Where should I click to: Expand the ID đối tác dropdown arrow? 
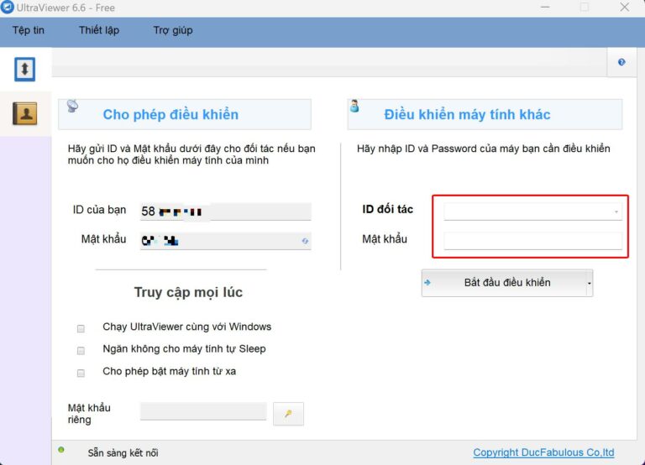point(616,212)
